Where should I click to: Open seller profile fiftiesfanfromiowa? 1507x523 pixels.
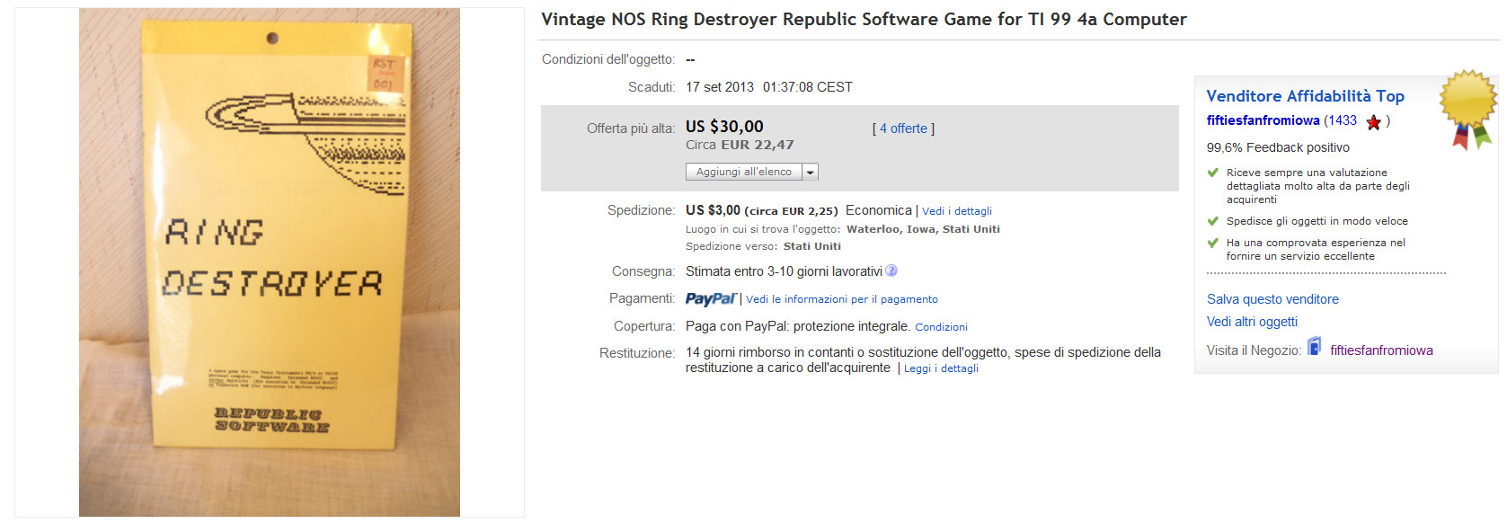pos(1263,120)
